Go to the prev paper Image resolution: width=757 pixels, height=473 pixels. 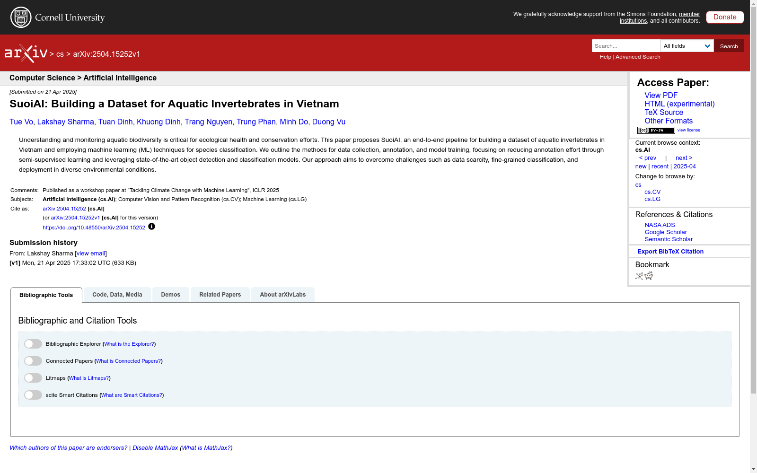pos(648,158)
